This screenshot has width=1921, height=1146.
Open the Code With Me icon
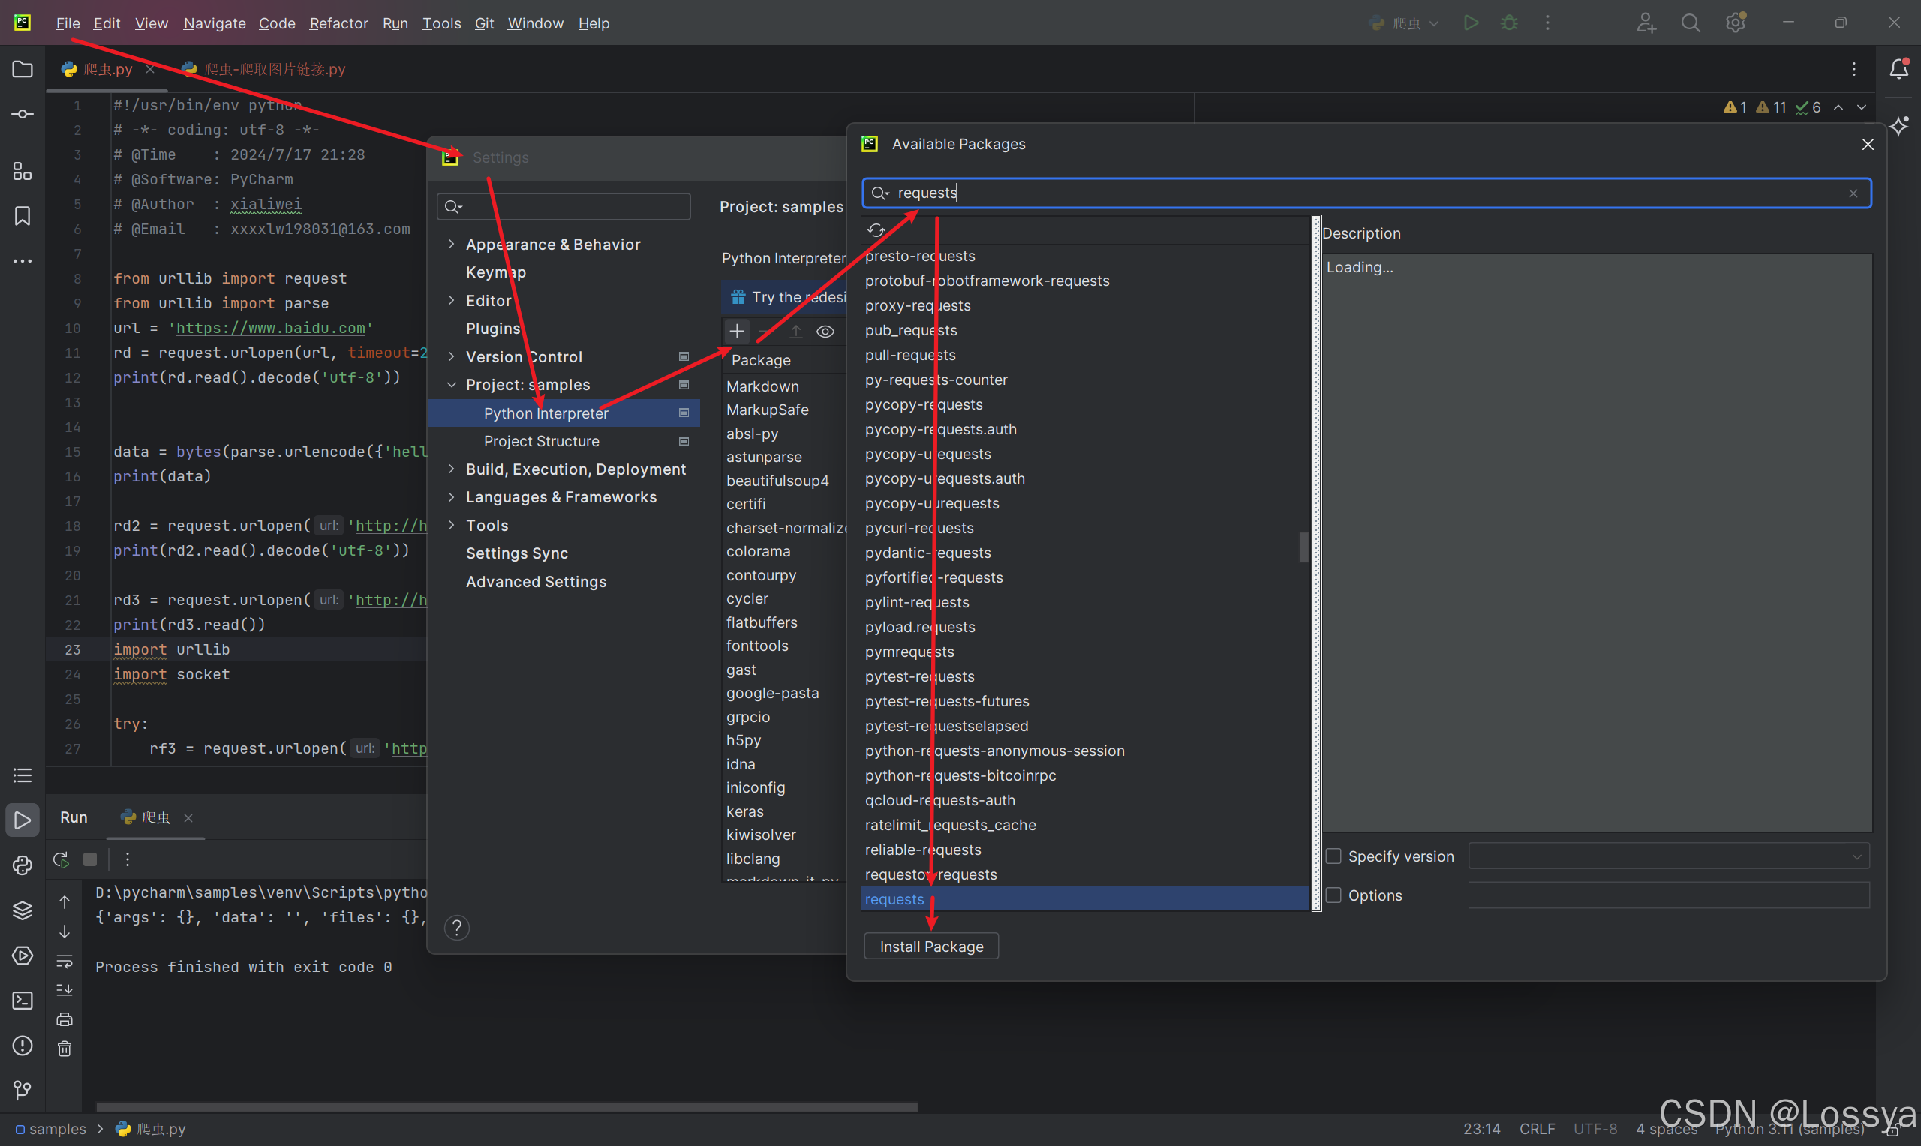1646,23
